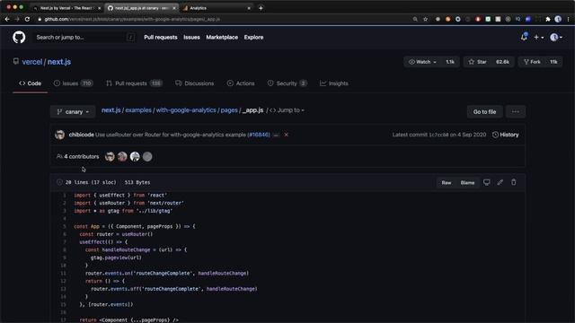Select the repository Issues tab

(x=73, y=83)
